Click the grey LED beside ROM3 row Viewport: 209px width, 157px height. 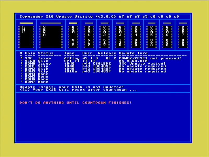point(22,71)
